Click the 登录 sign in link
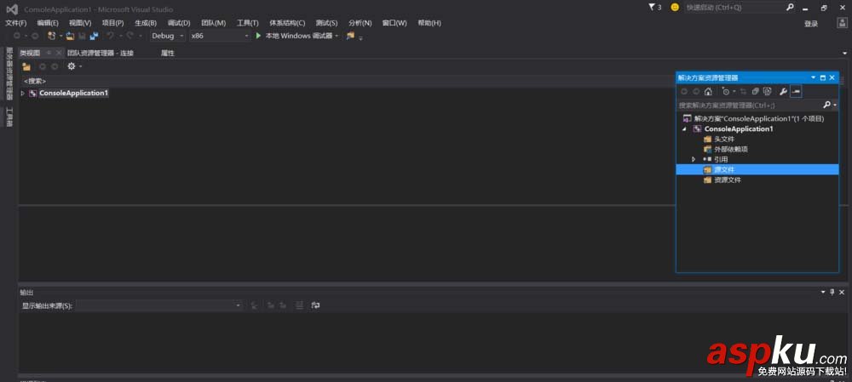 pos(811,24)
